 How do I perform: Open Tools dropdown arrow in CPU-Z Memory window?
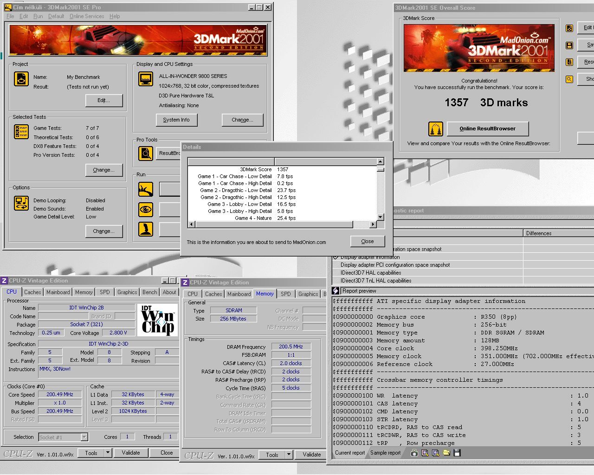tap(289, 455)
